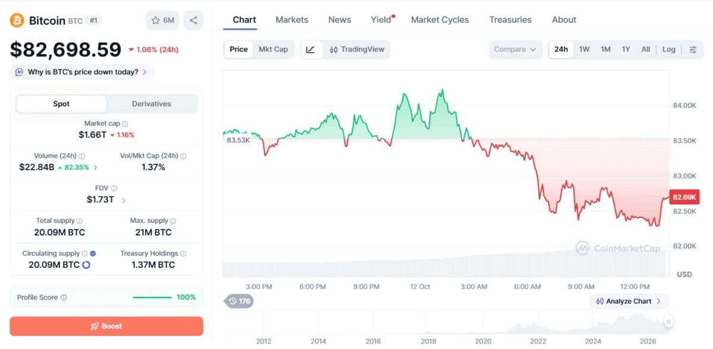The image size is (713, 349).
Task: Click the 82.69K current price label
Action: [x=684, y=197]
